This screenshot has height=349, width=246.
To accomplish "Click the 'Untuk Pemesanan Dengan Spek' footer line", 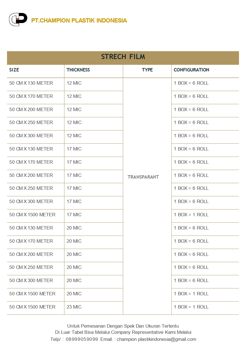I will pos(123,326).
